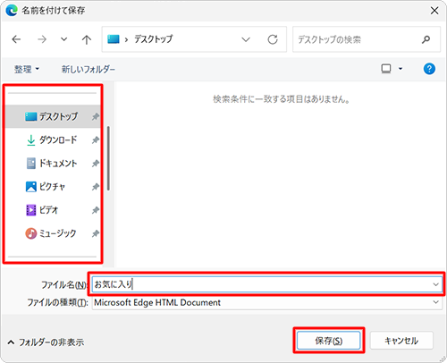Click the sidebar vertical scrollbar
Viewport: 447px width, 363px height.
[108, 158]
